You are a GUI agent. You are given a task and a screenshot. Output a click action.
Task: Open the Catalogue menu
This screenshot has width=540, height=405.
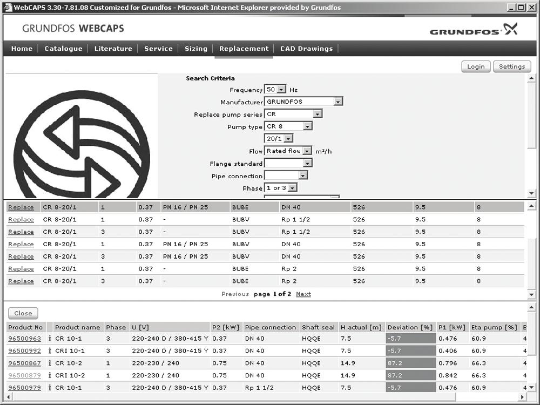click(x=63, y=49)
